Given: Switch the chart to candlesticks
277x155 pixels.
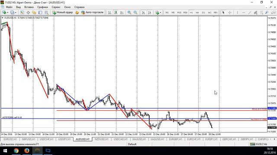Looking at the screenshot, I should pos(116,12).
